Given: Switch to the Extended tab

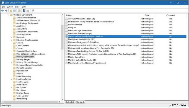Looking at the screenshot, I should point(70,102).
